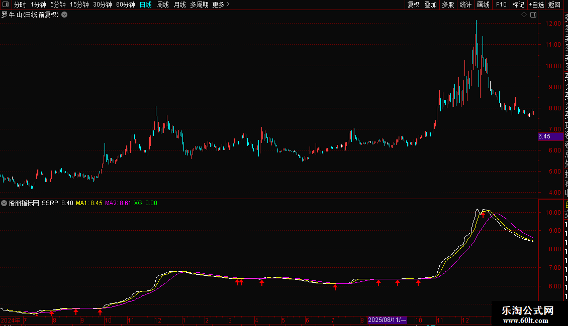The height and width of the screenshot is (326, 568).
Task: Click the 股朋指标网 indicator name
Action: [x=24, y=203]
